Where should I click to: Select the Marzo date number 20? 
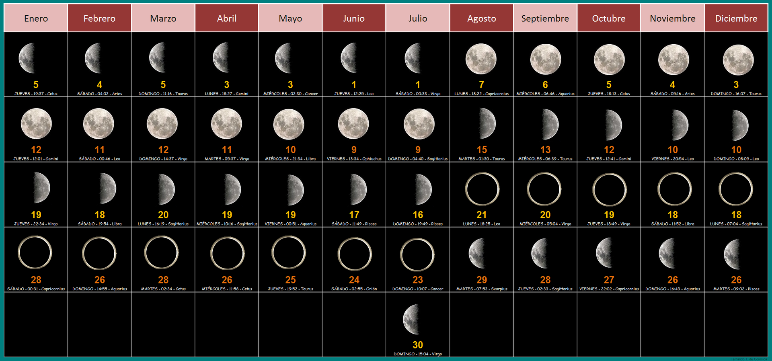(x=163, y=215)
